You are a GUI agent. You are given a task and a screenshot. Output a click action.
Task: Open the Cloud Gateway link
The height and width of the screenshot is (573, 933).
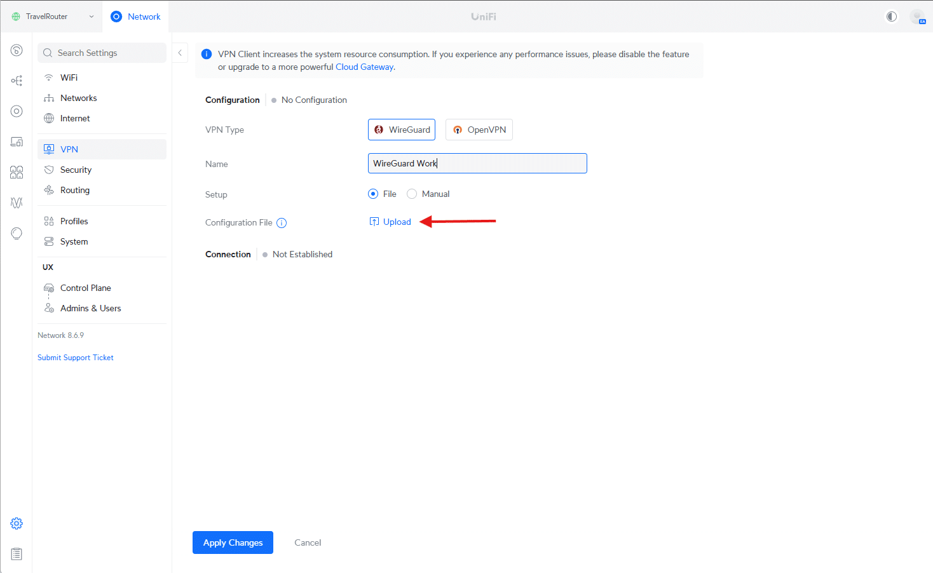(x=364, y=67)
